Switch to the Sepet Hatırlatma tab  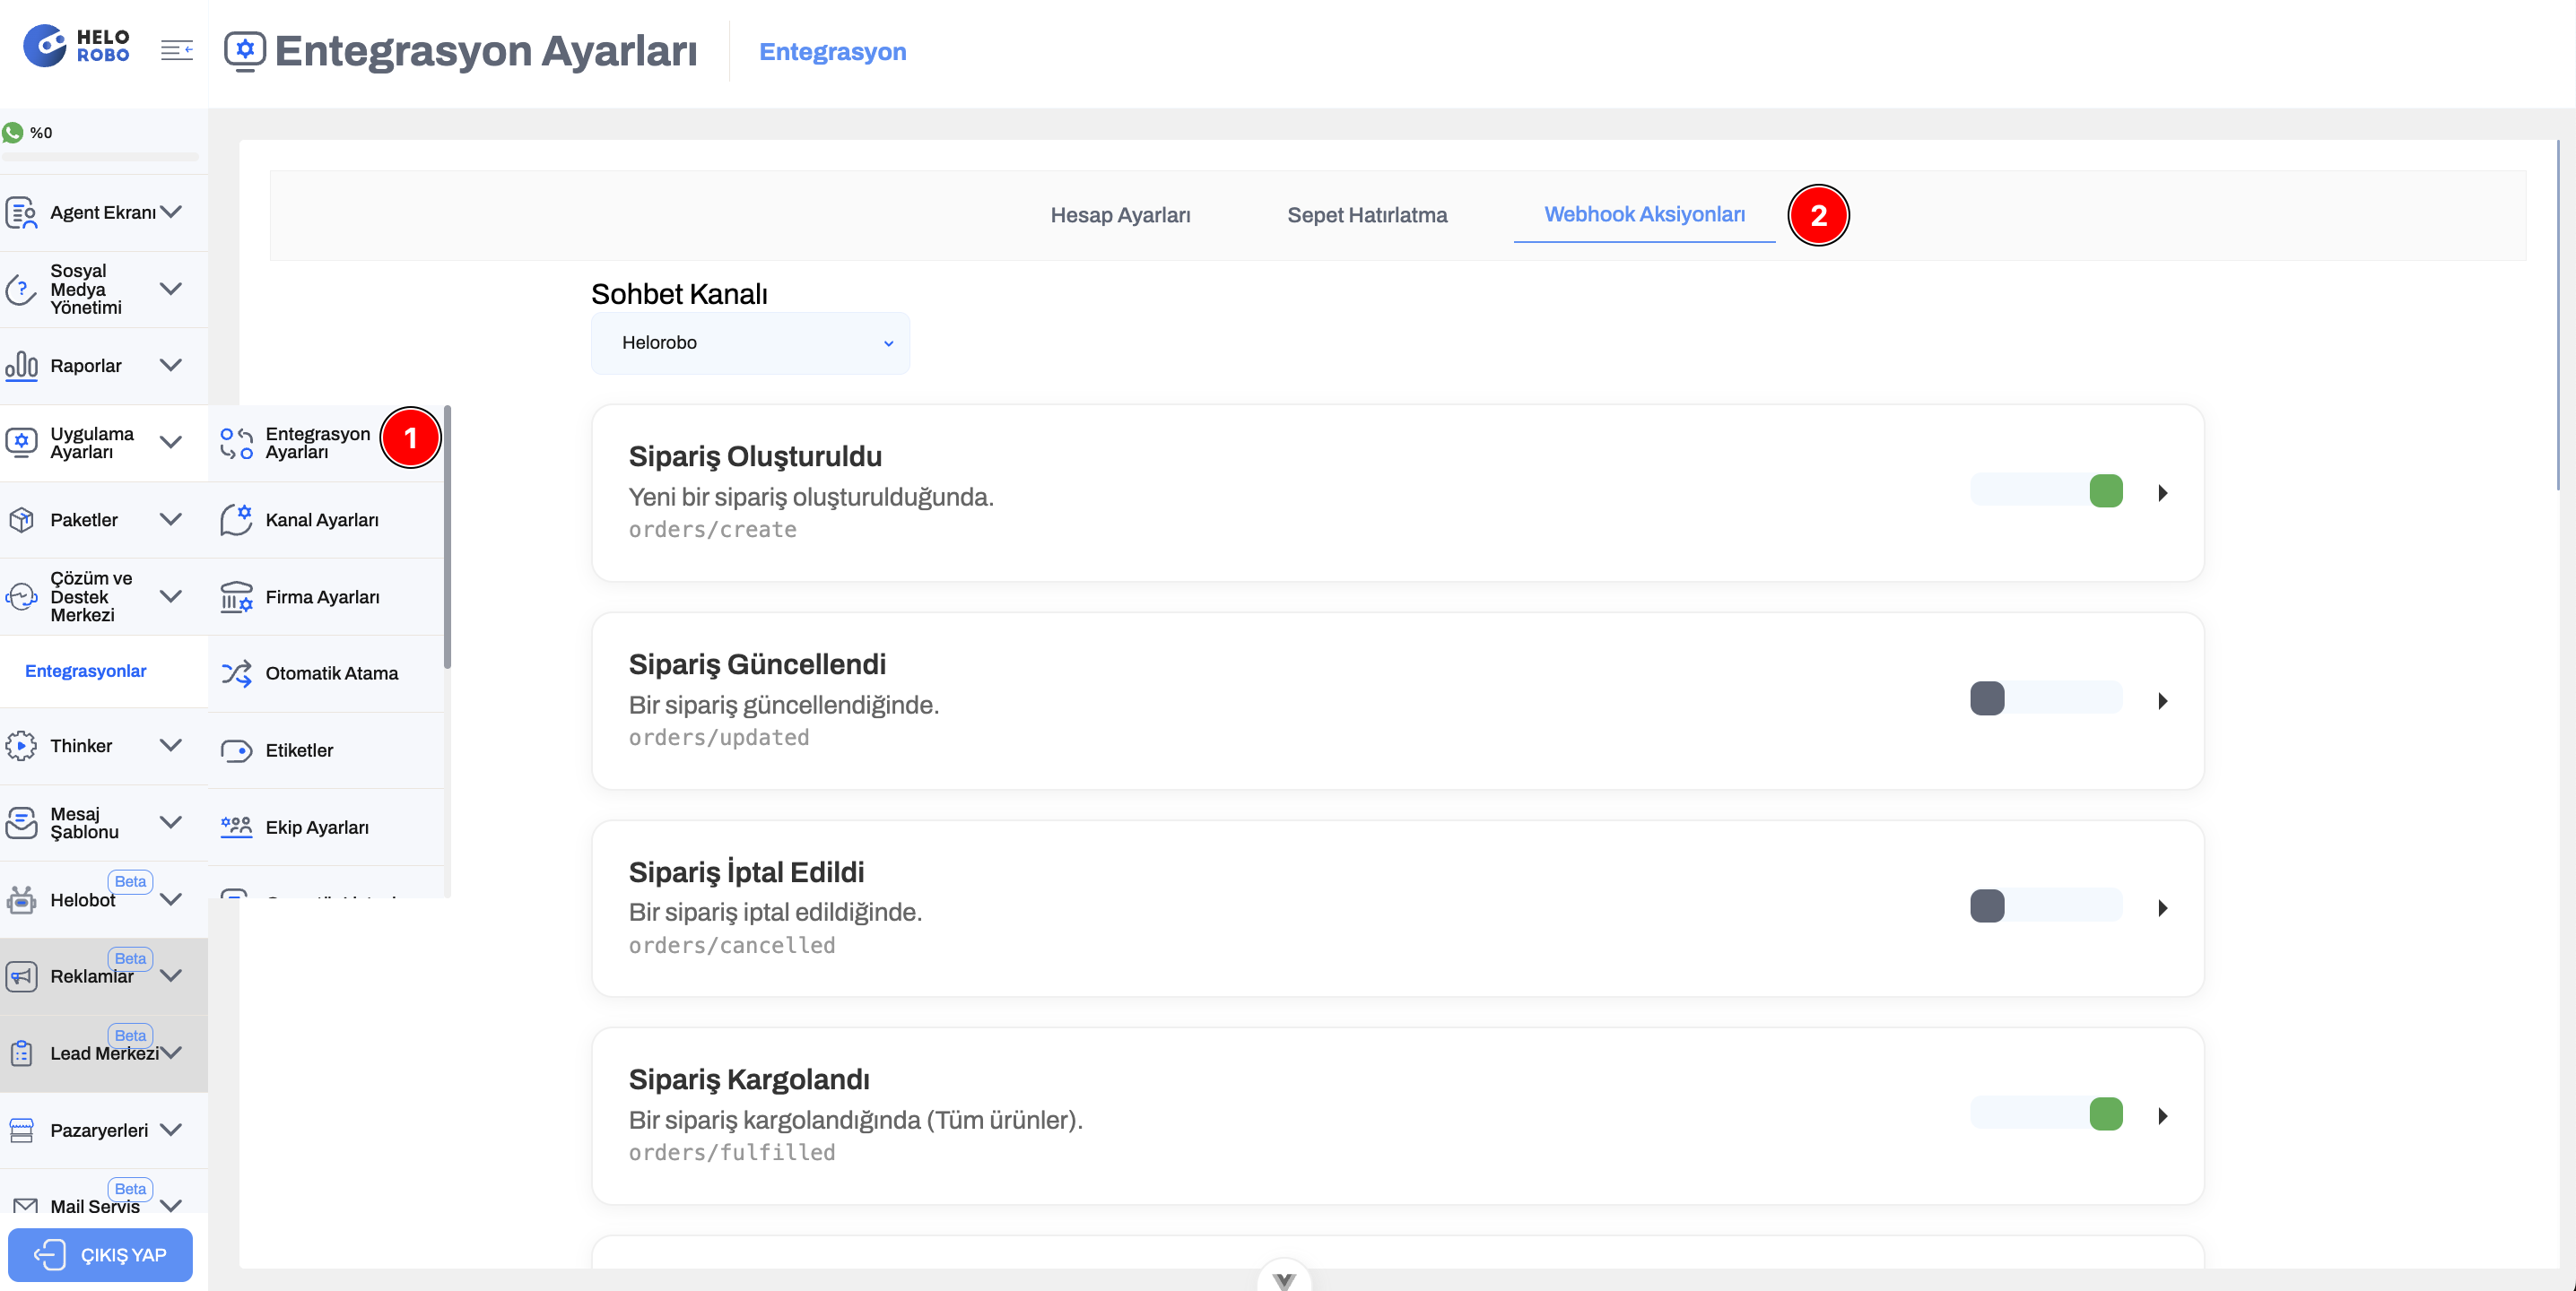point(1367,215)
